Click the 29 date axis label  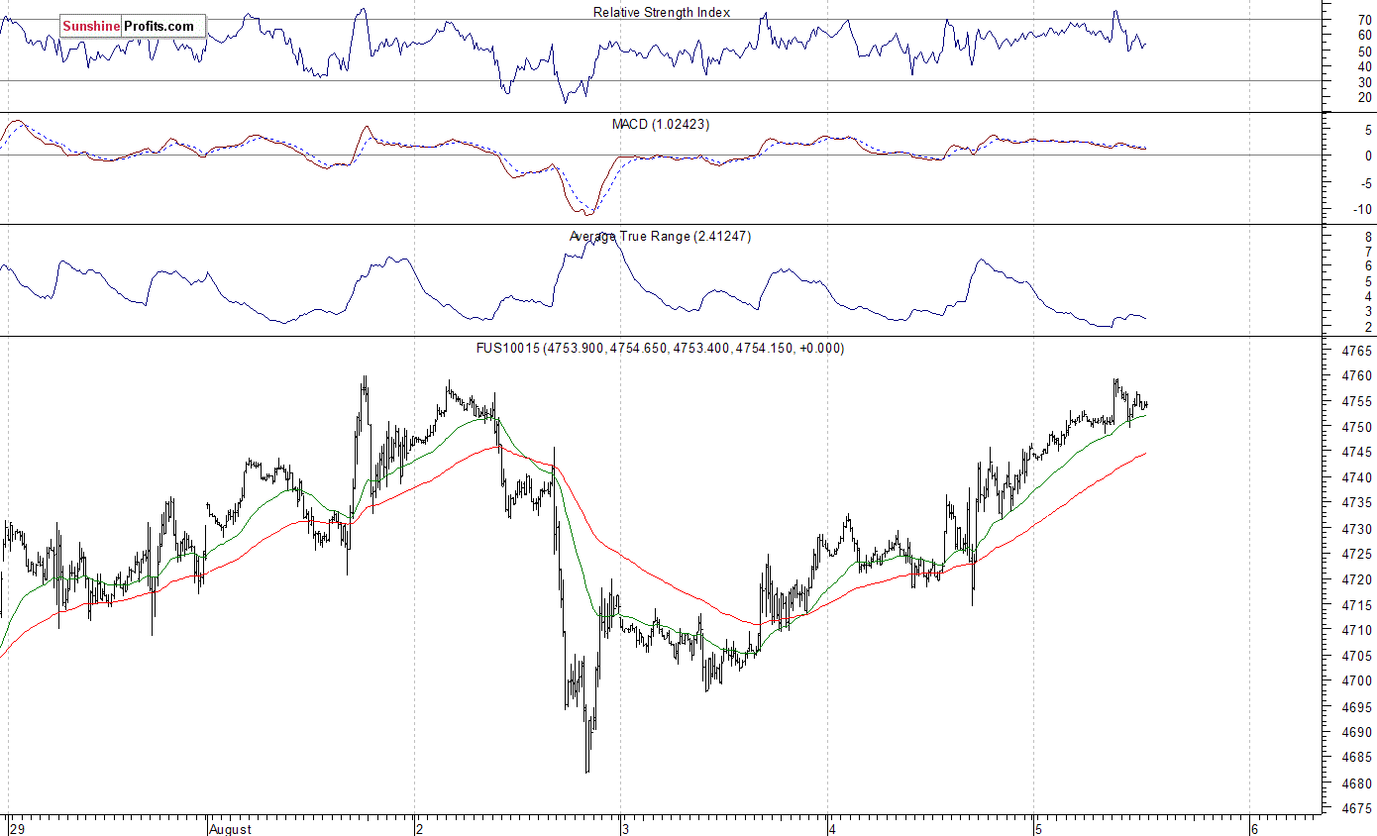[x=16, y=828]
